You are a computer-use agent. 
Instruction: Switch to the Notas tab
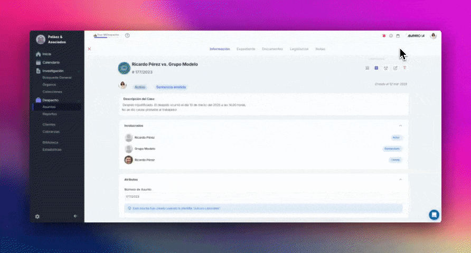click(320, 49)
